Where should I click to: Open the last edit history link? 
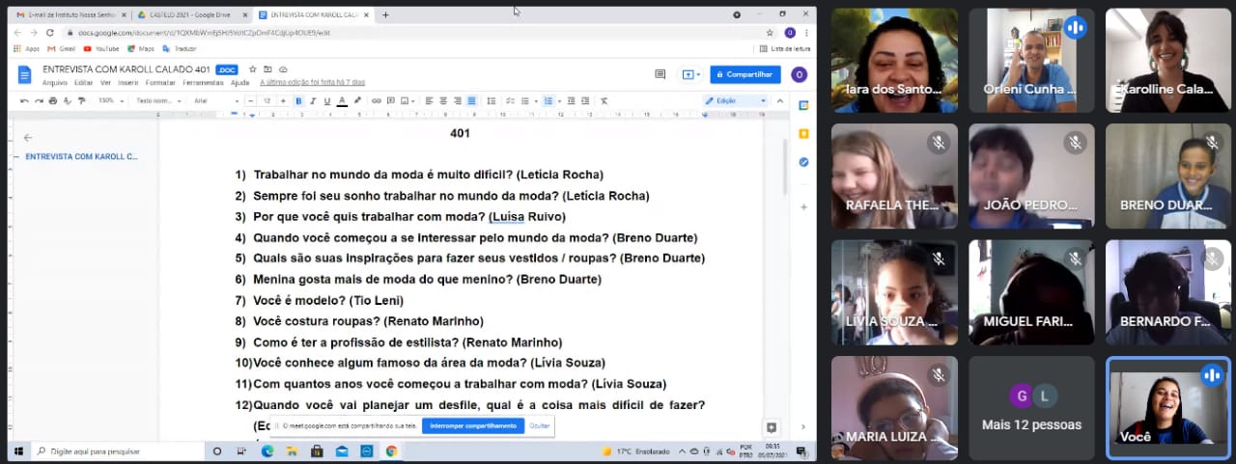coord(313,83)
